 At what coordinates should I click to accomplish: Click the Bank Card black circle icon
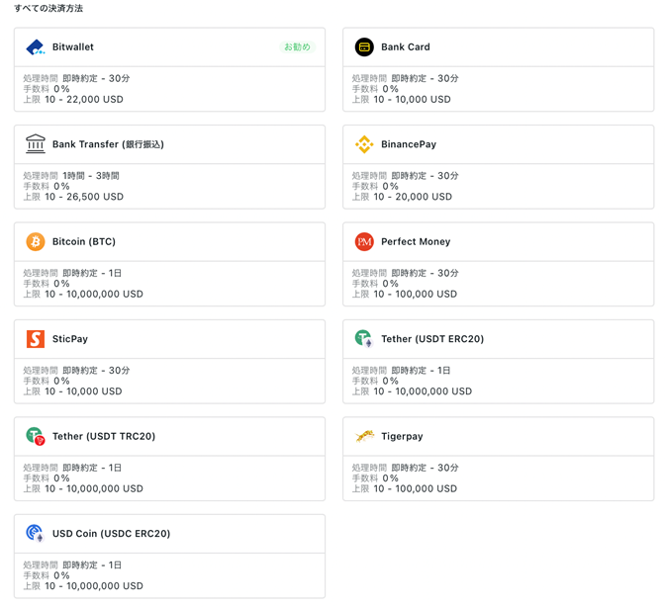364,47
